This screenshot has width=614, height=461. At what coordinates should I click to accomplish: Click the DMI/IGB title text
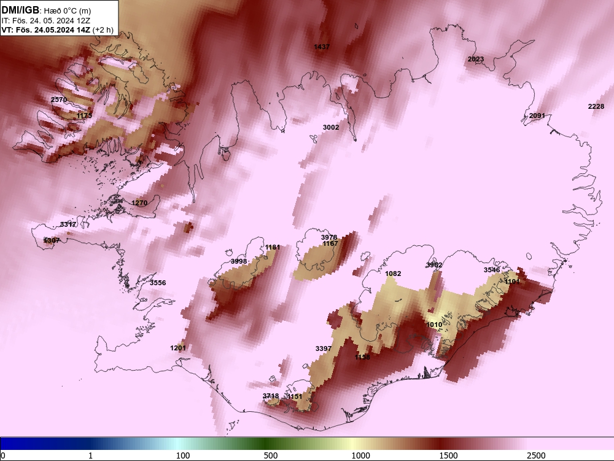click(20, 9)
